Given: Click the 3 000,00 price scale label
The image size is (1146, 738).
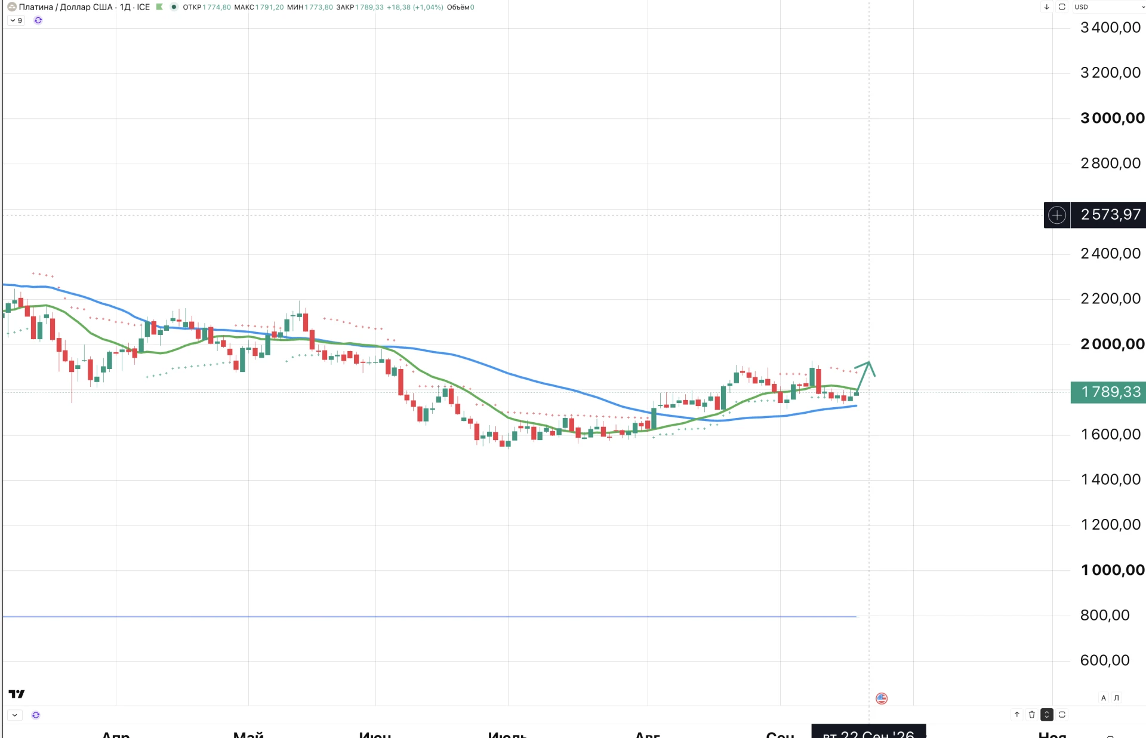Looking at the screenshot, I should [x=1112, y=118].
